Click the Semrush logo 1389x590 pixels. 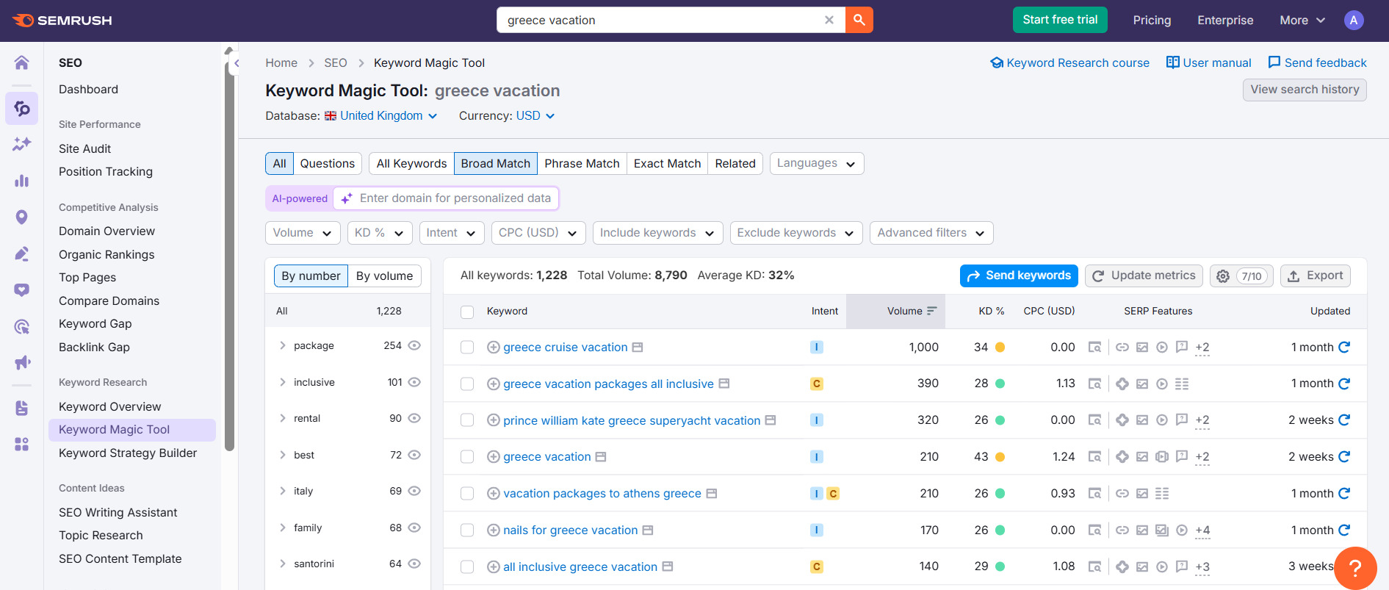click(x=62, y=20)
